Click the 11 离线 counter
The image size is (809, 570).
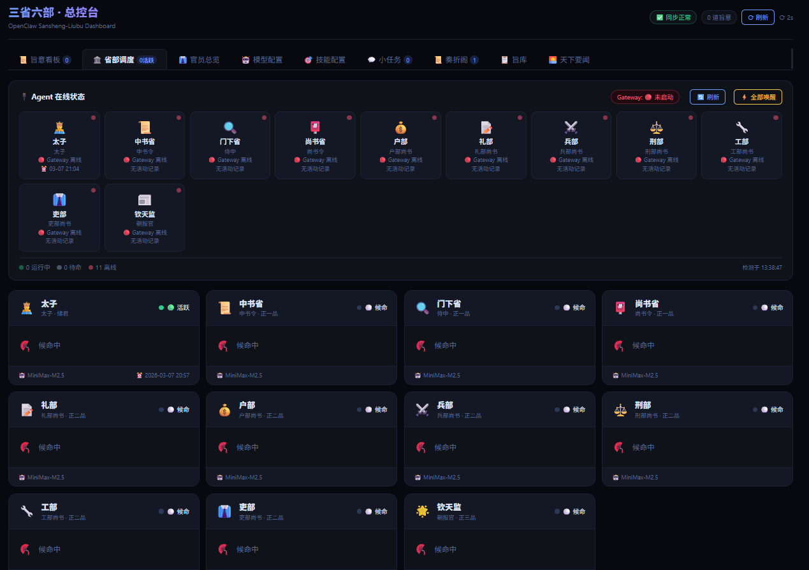(103, 268)
